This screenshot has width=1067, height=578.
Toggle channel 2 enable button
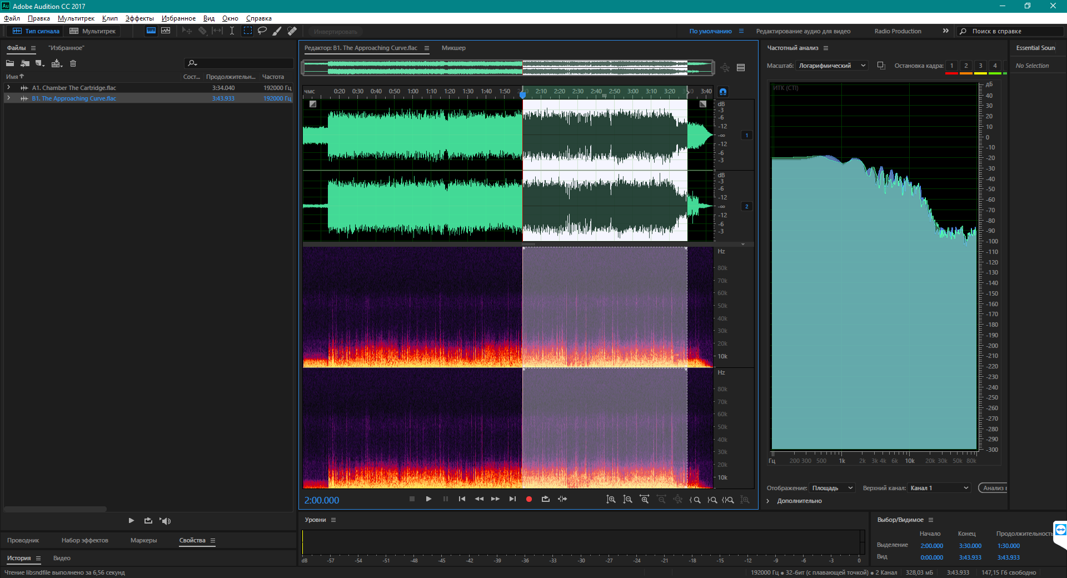point(746,206)
